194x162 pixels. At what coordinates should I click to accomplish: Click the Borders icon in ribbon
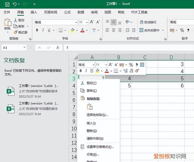(x=61, y=30)
